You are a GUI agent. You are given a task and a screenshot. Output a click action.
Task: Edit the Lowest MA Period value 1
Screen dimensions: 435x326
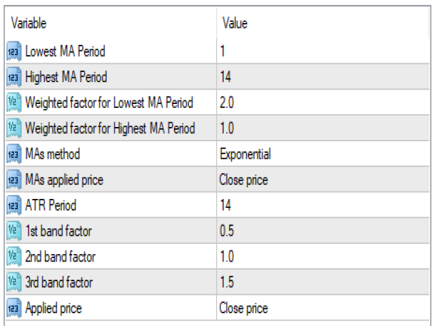324,51
